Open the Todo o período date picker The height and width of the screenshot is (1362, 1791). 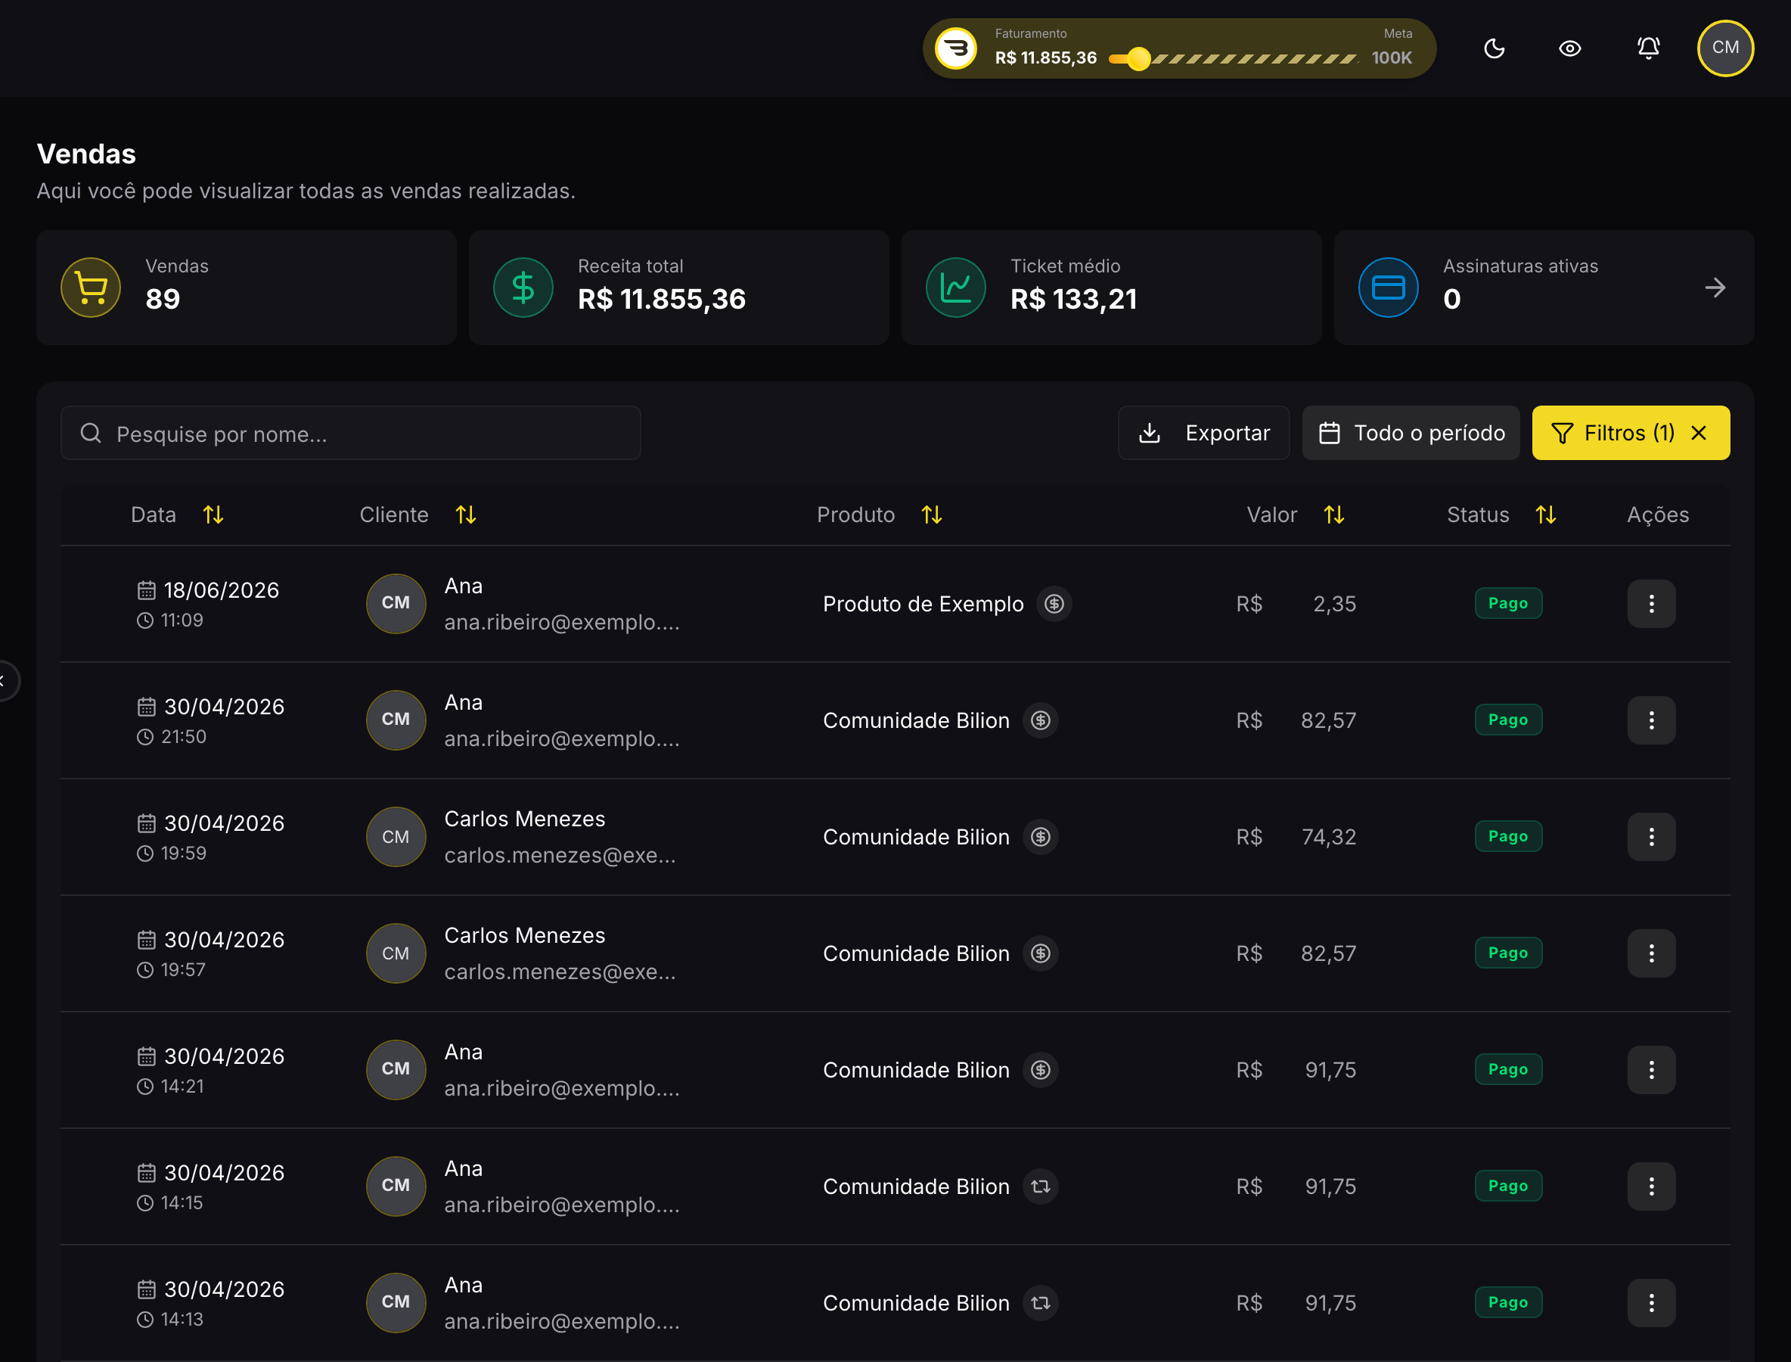tap(1411, 433)
